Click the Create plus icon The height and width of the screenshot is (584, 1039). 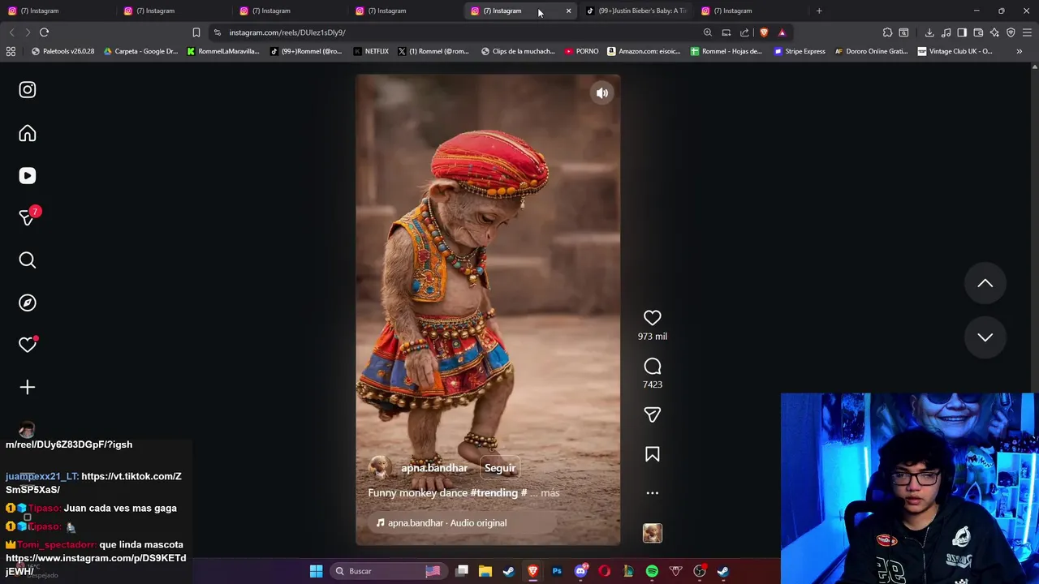pos(28,388)
